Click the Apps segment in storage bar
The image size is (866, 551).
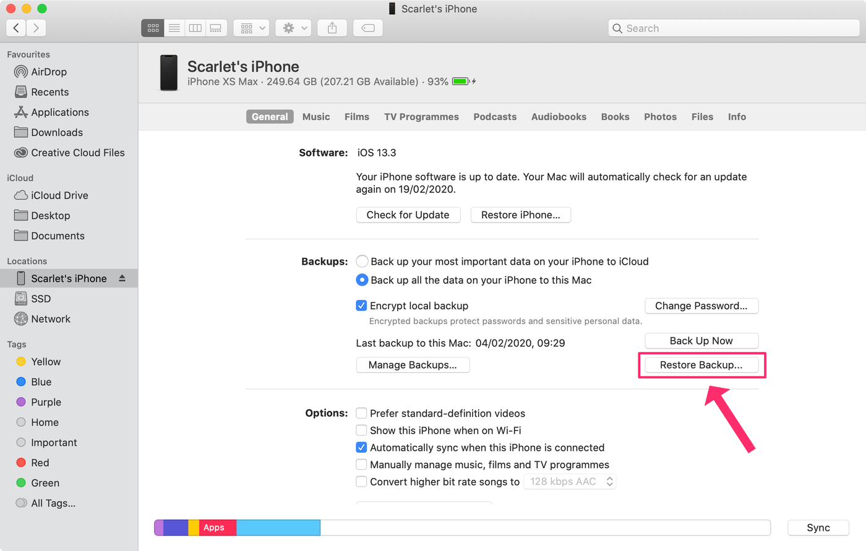tap(214, 528)
